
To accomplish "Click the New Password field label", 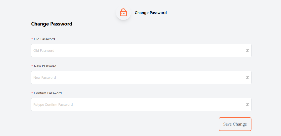I will [x=45, y=66].
